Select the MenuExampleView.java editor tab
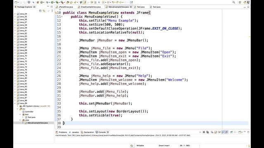This screenshot has height=148, width=264. (118, 7)
